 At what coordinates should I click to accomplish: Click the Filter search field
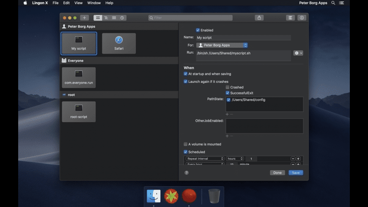click(190, 18)
